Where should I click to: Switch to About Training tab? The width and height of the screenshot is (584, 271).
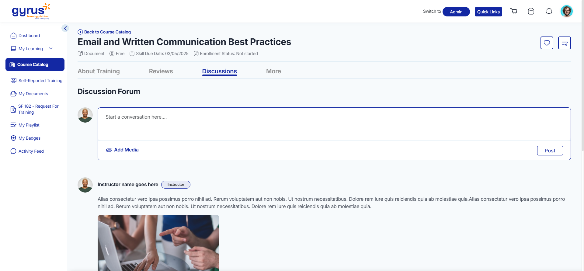(x=99, y=71)
